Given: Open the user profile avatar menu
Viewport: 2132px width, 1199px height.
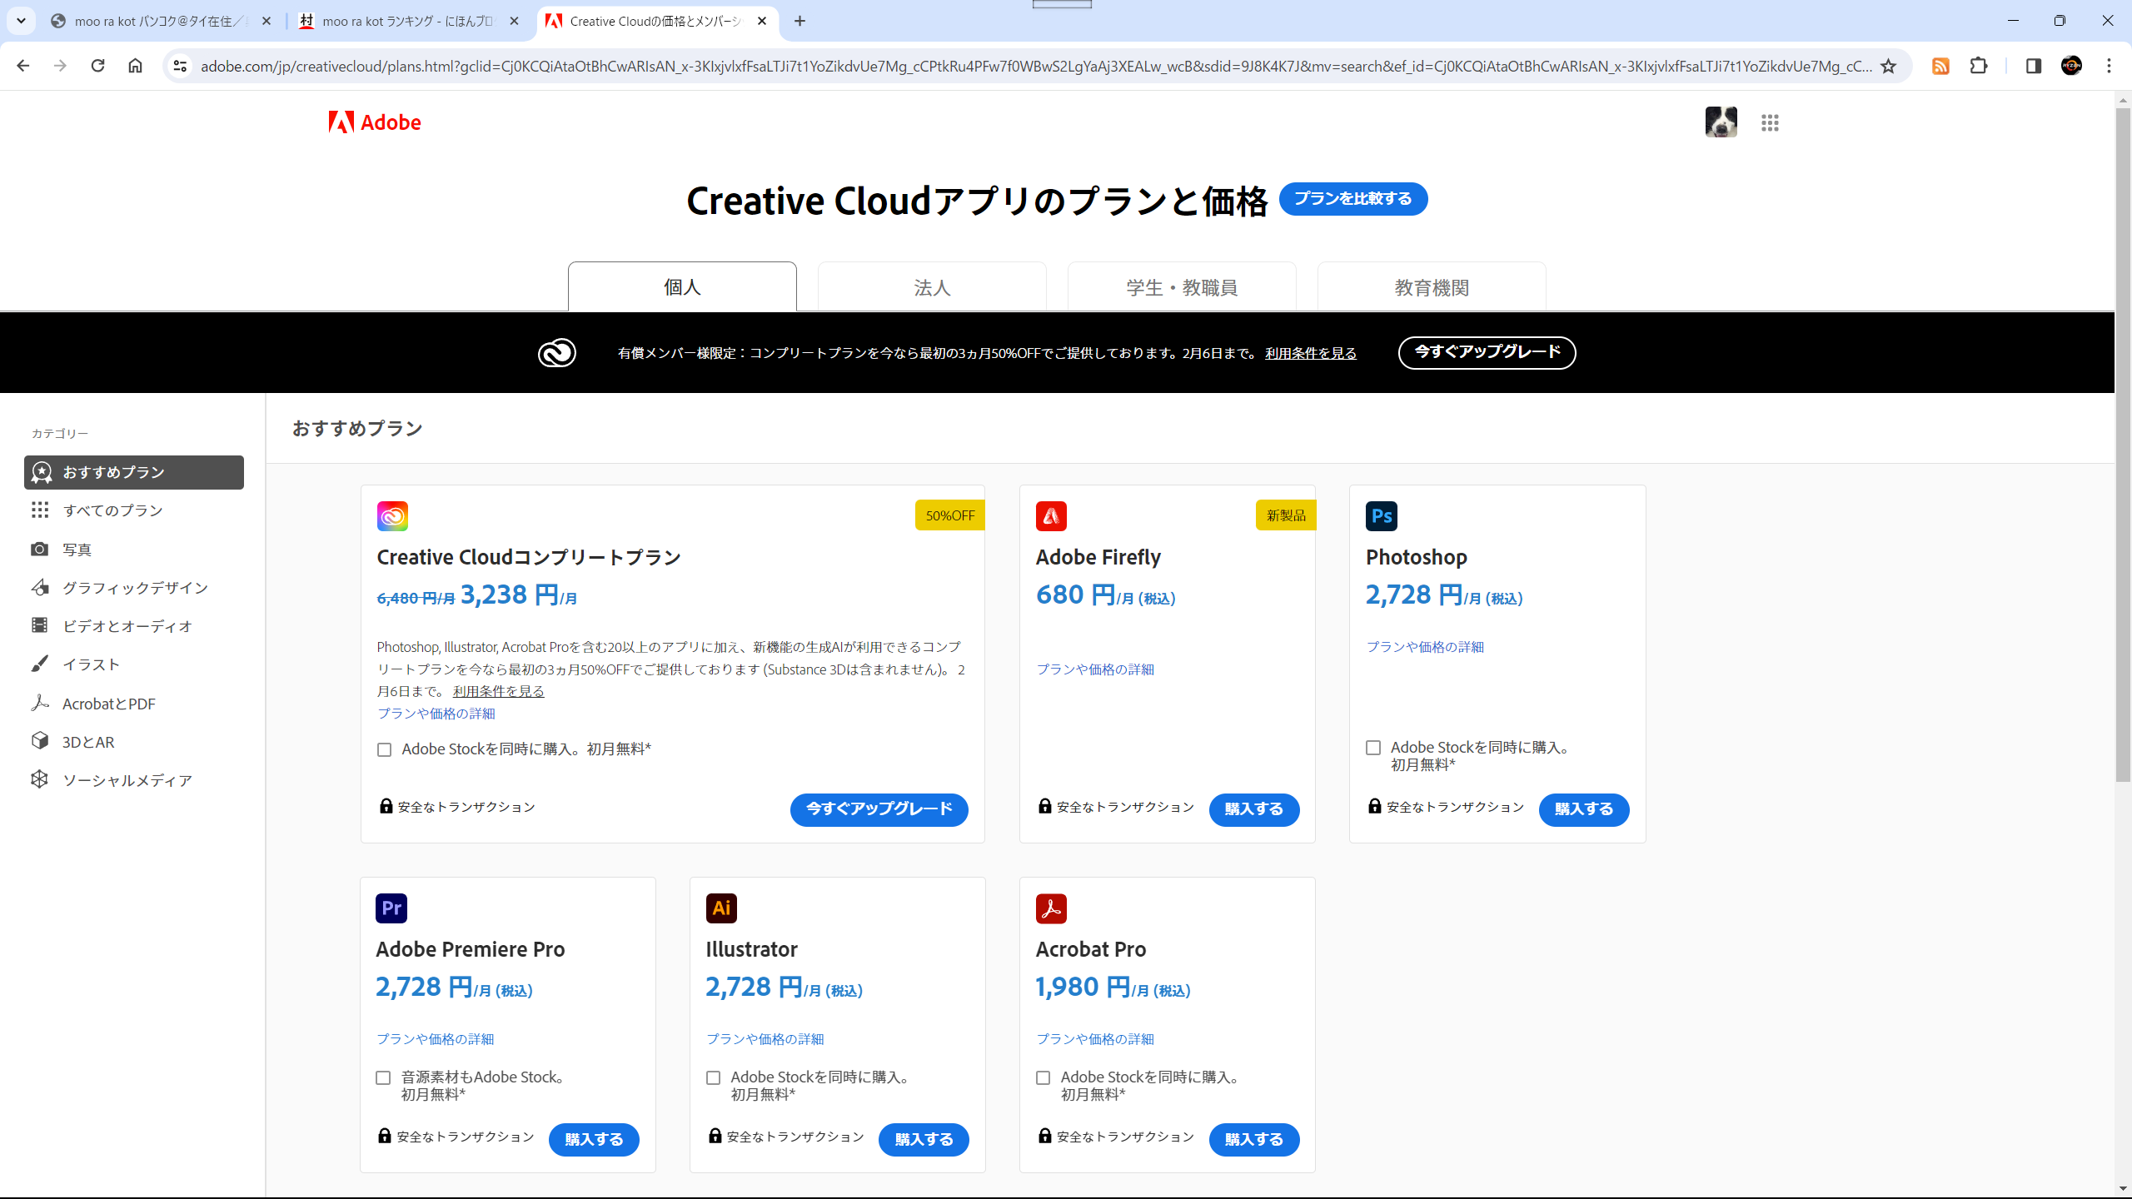Looking at the screenshot, I should tap(1721, 122).
